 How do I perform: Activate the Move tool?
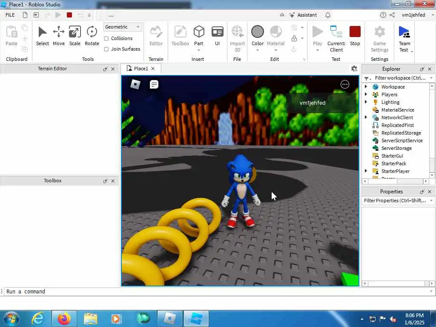pos(59,36)
